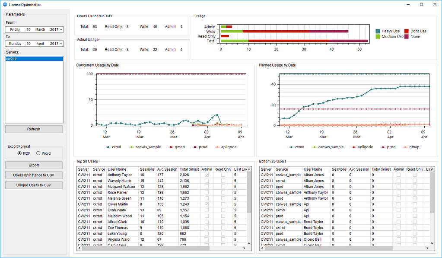Select the PDF export format option

(x=19, y=153)
